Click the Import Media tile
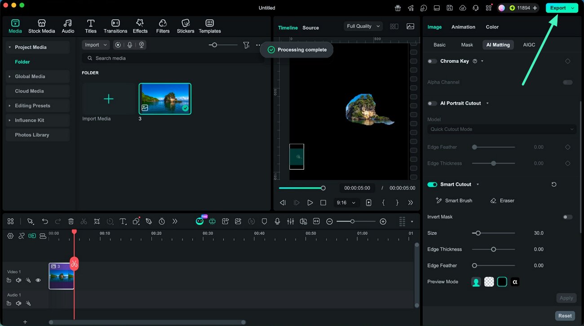 [x=108, y=99]
